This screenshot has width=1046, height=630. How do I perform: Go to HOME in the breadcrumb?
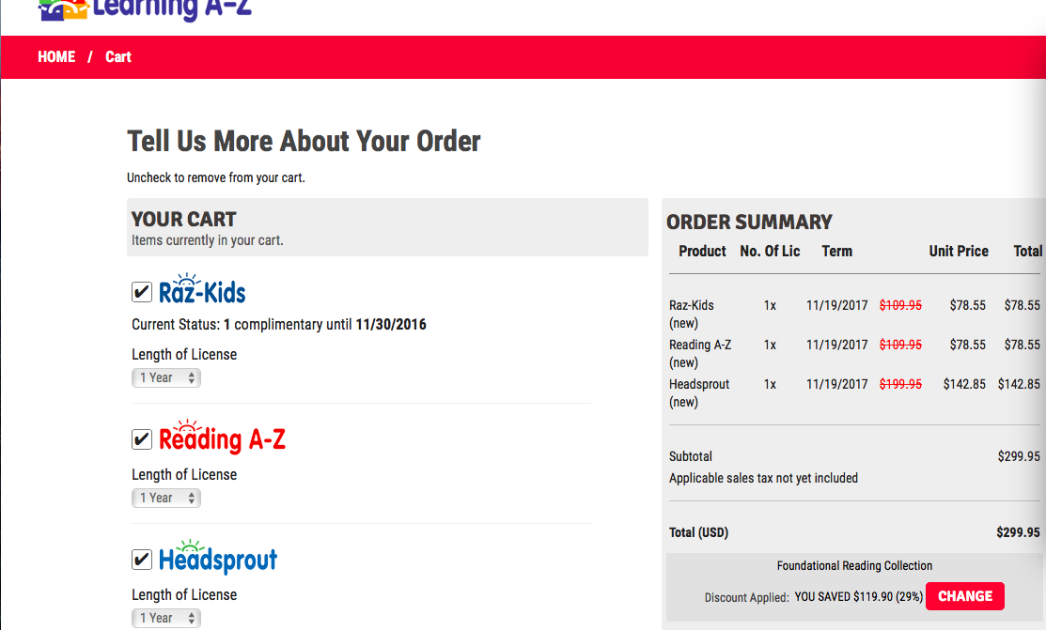(56, 56)
